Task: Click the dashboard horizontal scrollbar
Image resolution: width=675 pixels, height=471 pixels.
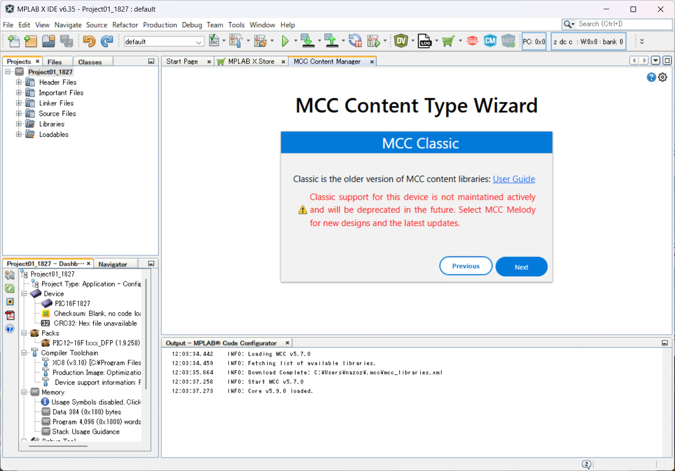Action: (58, 446)
